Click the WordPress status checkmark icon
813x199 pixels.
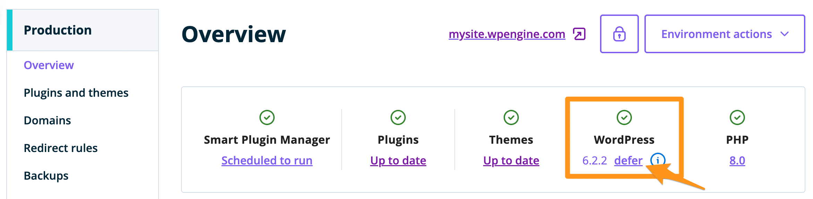pyautogui.click(x=624, y=117)
